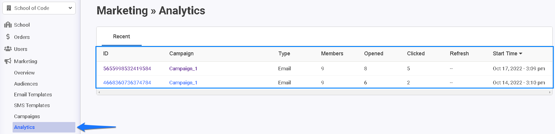Open the School menu item
This screenshot has width=555, height=134.
[22, 25]
